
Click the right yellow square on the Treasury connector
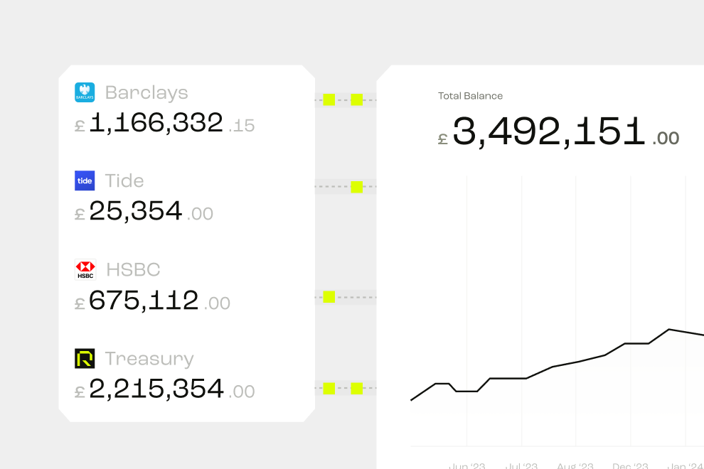357,388
